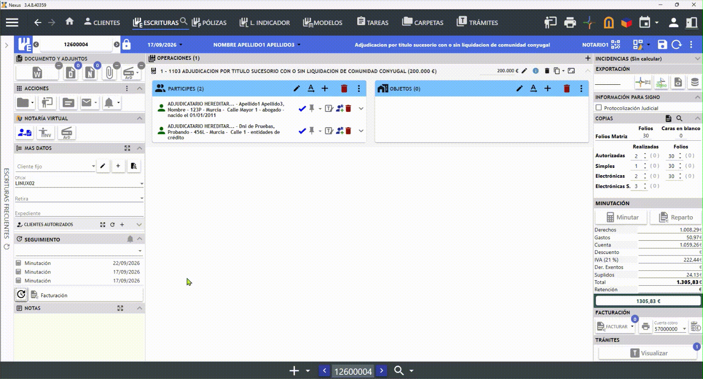Open the CLIENTES menu
The height and width of the screenshot is (379, 703).
click(x=102, y=22)
